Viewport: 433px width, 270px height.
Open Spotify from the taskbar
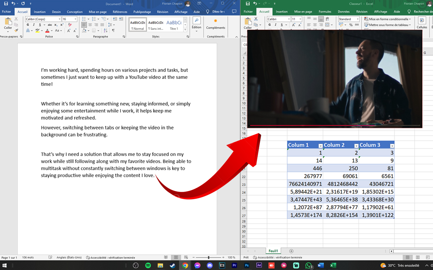148,265
